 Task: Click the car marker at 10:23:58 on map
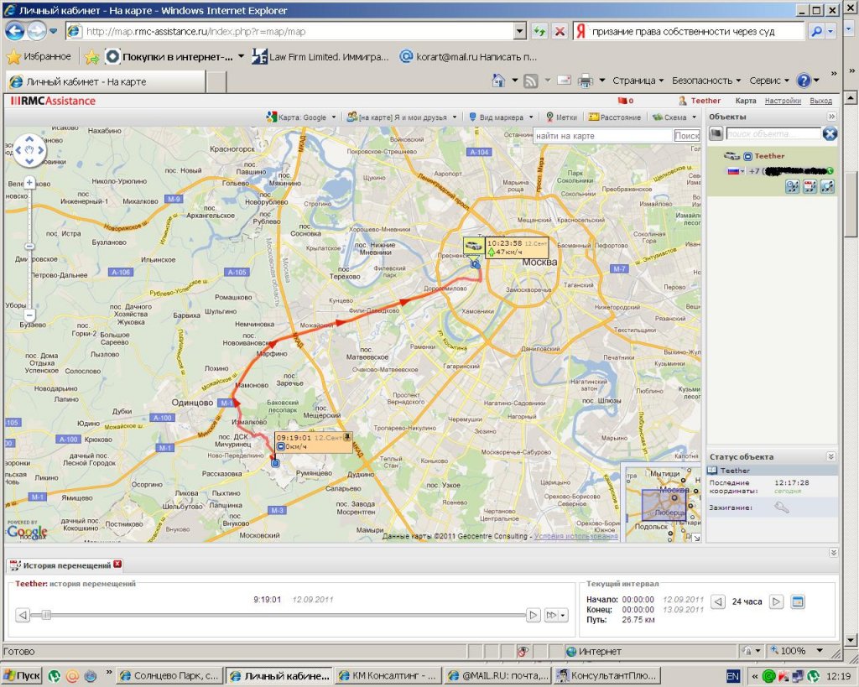[x=473, y=246]
